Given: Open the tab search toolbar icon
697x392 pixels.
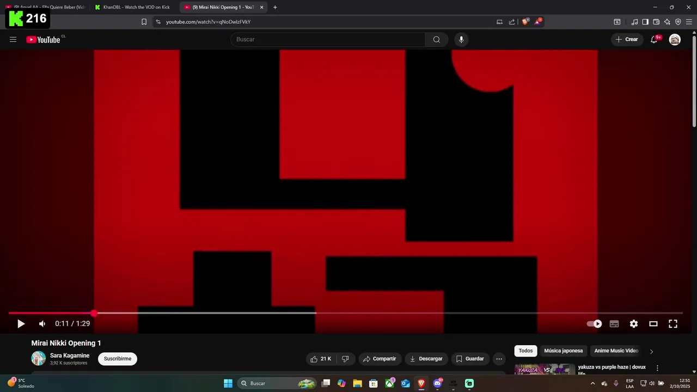Looking at the screenshot, I should click(x=617, y=22).
